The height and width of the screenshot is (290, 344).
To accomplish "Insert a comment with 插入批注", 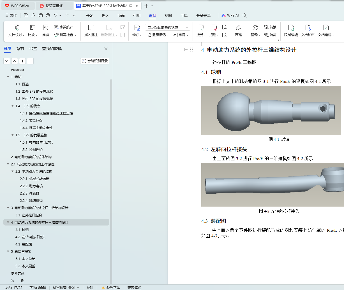I will 91,31.
